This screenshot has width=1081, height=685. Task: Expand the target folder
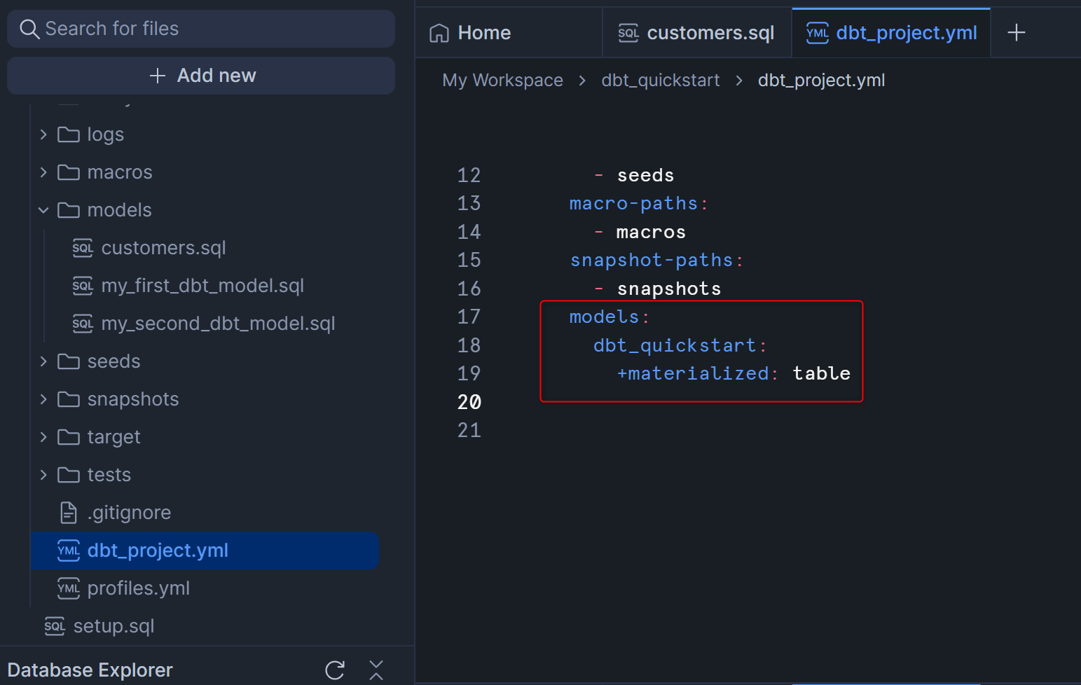[x=43, y=437]
